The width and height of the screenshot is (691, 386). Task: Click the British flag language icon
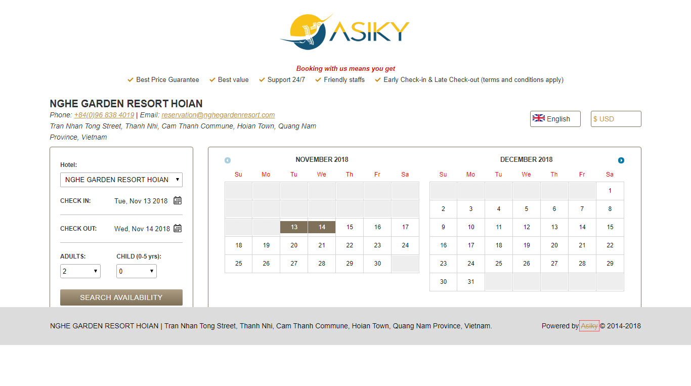point(538,118)
